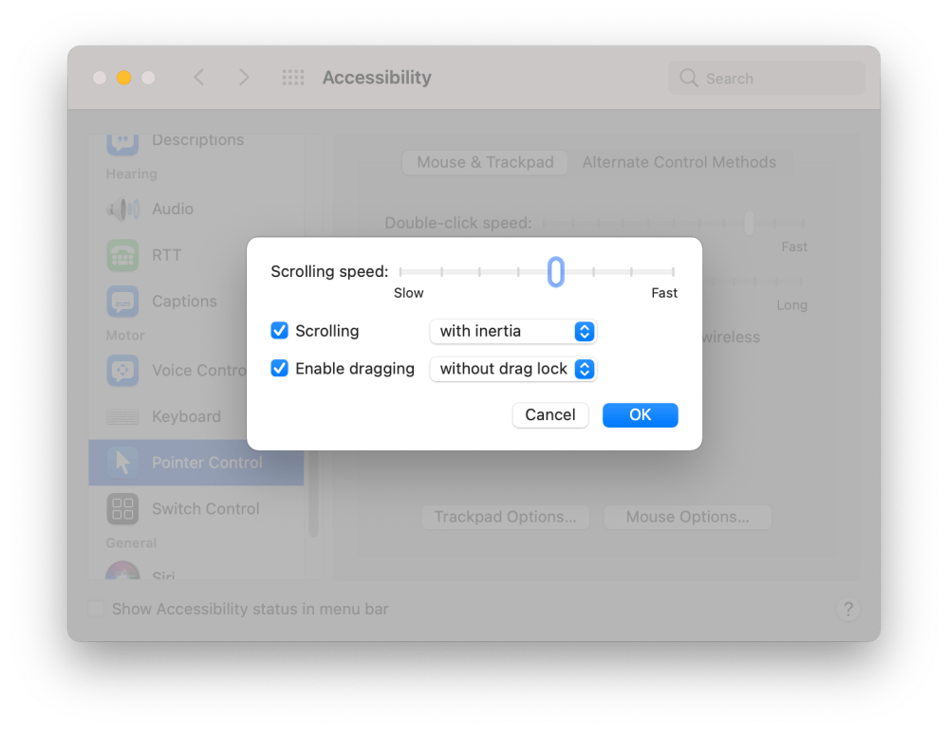The image size is (948, 731).
Task: Toggle Show Accessibility status in menu bar
Action: click(96, 609)
